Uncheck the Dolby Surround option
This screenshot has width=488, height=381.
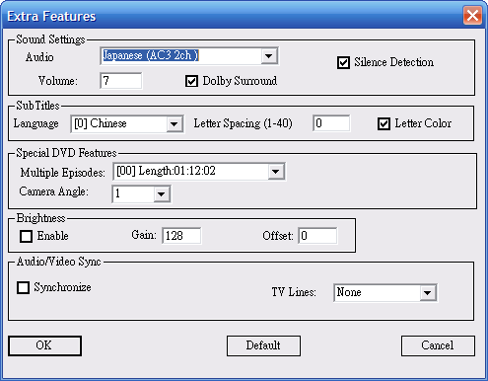click(x=191, y=81)
